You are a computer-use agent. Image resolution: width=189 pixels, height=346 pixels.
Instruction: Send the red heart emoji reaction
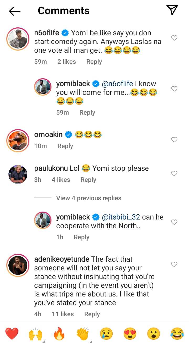tap(12, 334)
